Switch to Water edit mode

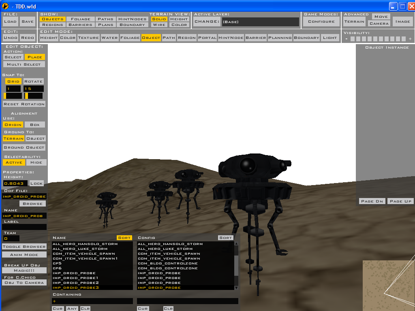click(x=109, y=38)
